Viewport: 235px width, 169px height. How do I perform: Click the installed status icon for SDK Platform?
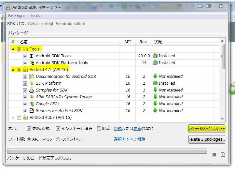(155, 83)
